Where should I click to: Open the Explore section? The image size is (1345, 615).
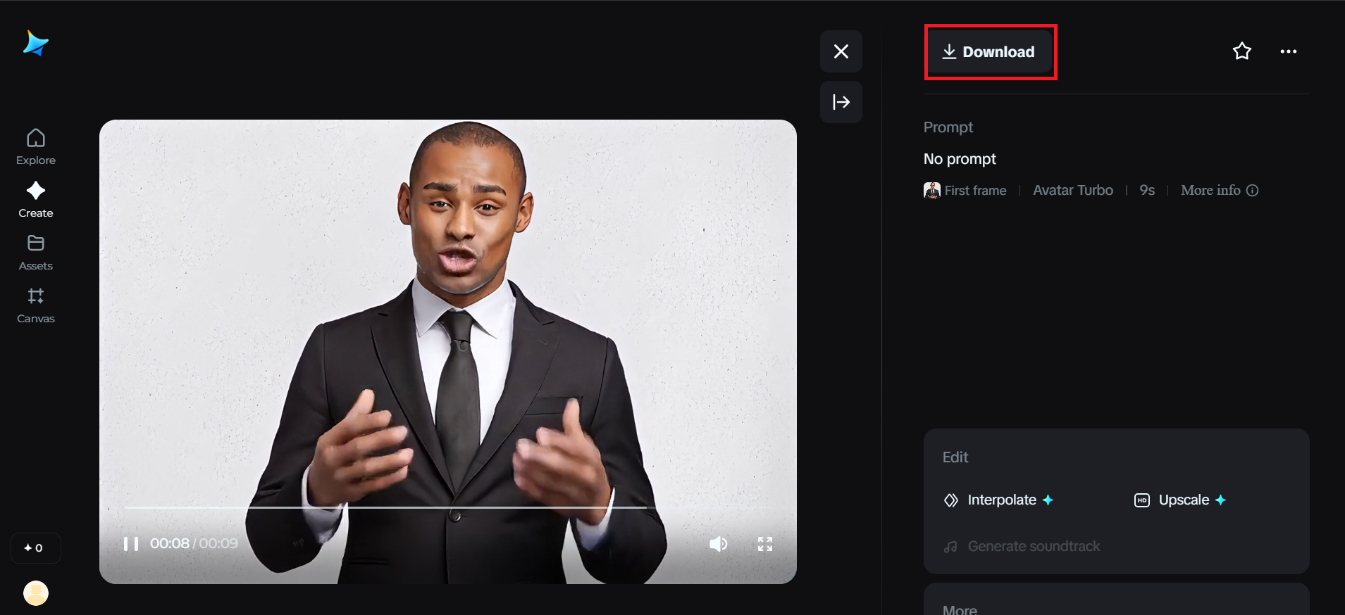[36, 146]
